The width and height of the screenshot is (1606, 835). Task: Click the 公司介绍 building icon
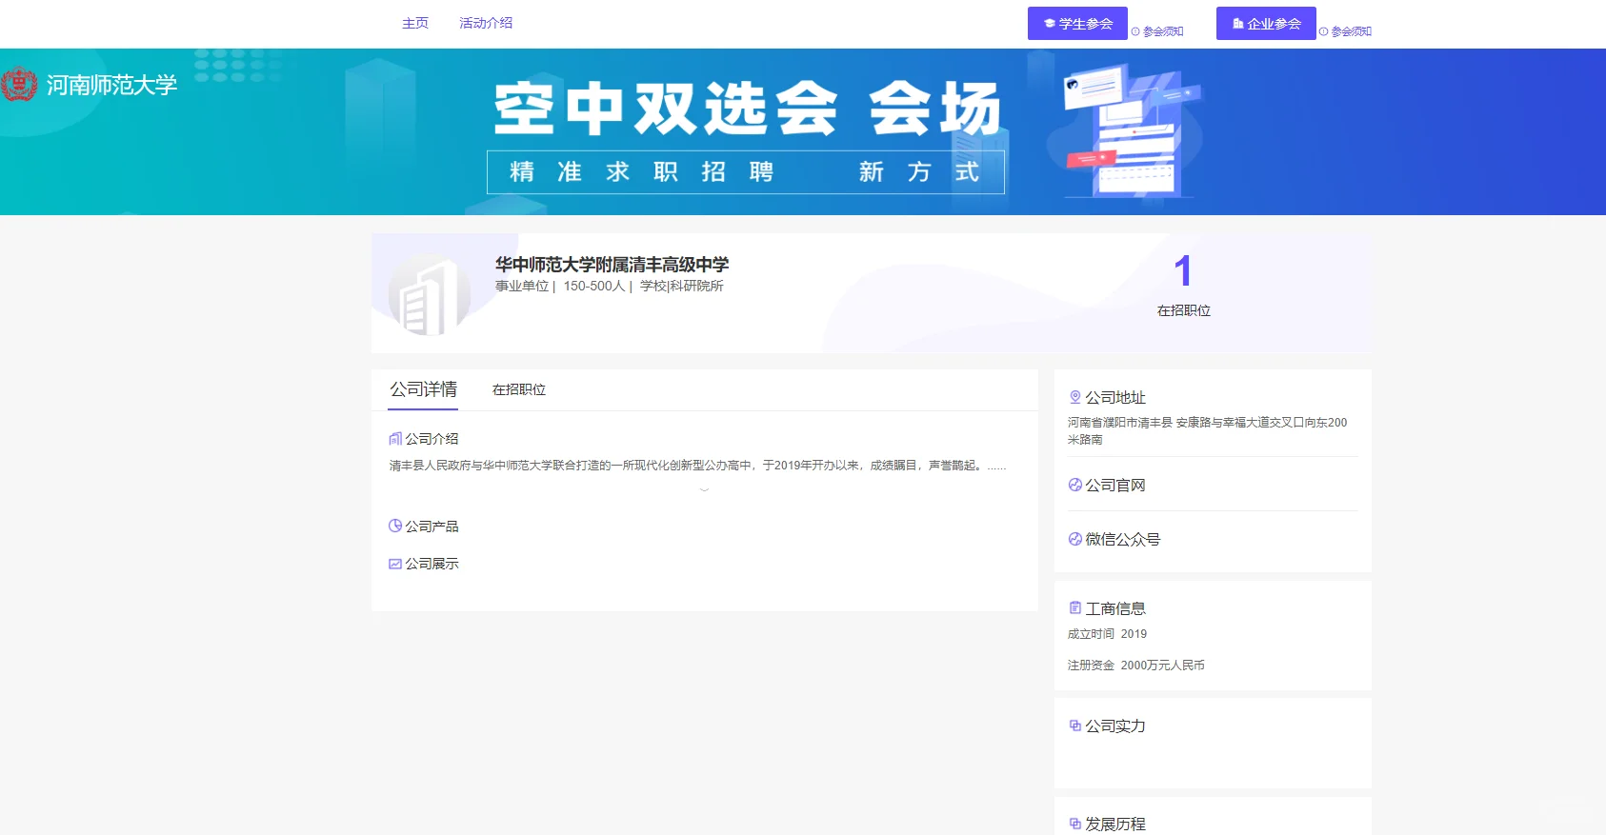pos(395,439)
